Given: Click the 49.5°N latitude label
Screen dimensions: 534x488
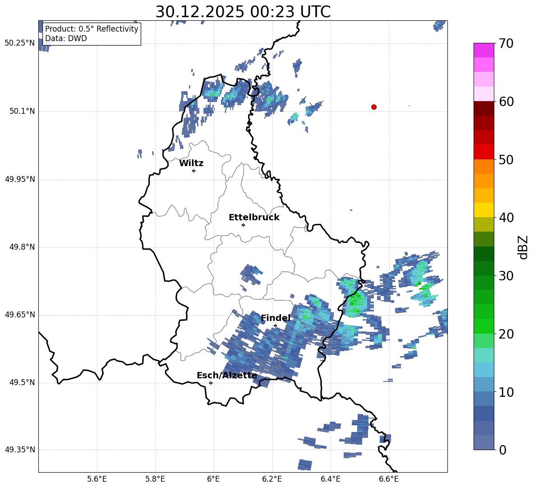Looking at the screenshot, I should click(x=23, y=382).
